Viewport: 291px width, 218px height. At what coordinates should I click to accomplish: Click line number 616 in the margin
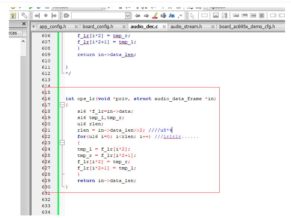[x=46, y=99]
